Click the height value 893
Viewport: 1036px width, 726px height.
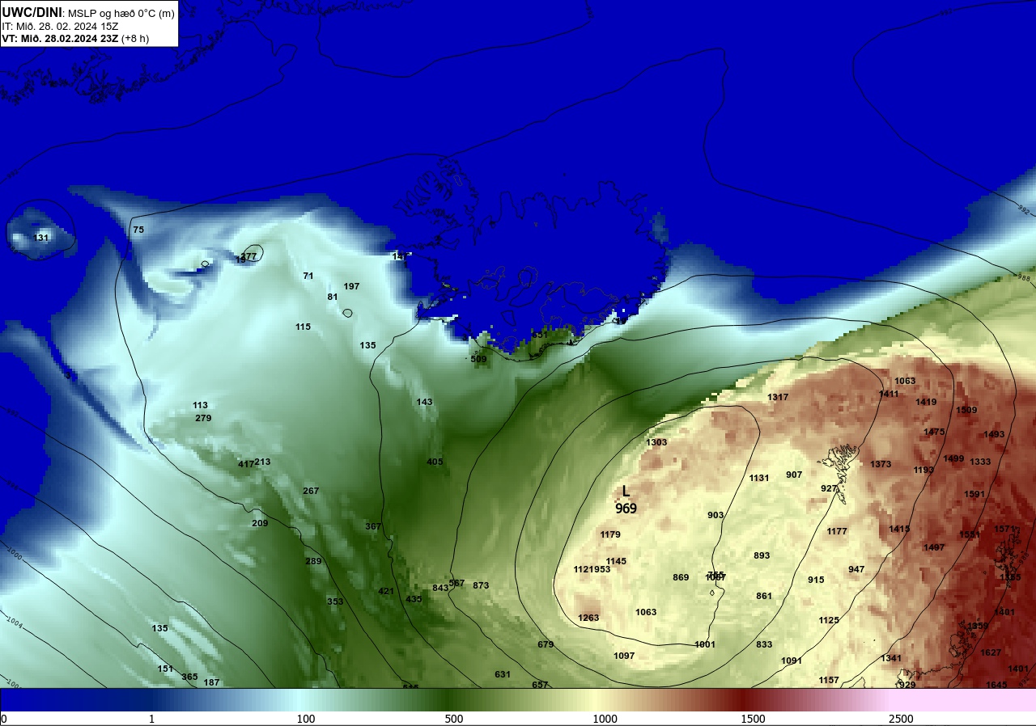762,555
